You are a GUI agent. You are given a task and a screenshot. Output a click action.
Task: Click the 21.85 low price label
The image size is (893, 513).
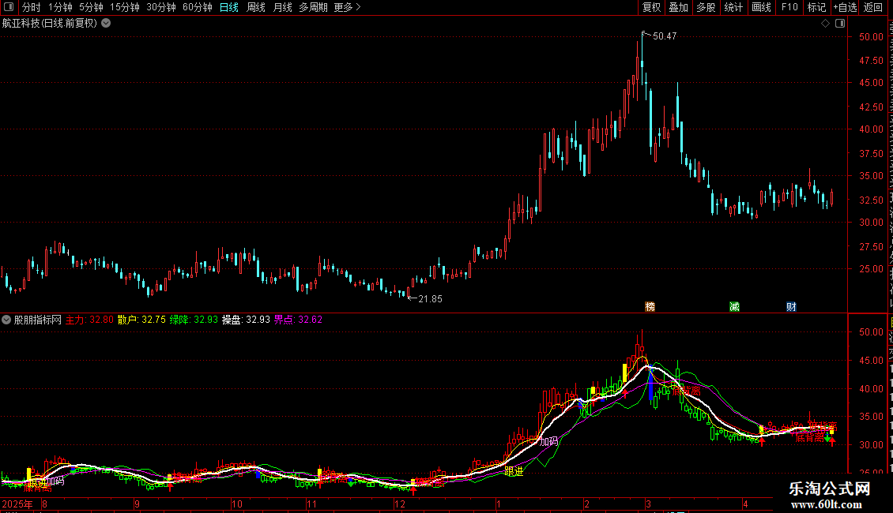430,298
